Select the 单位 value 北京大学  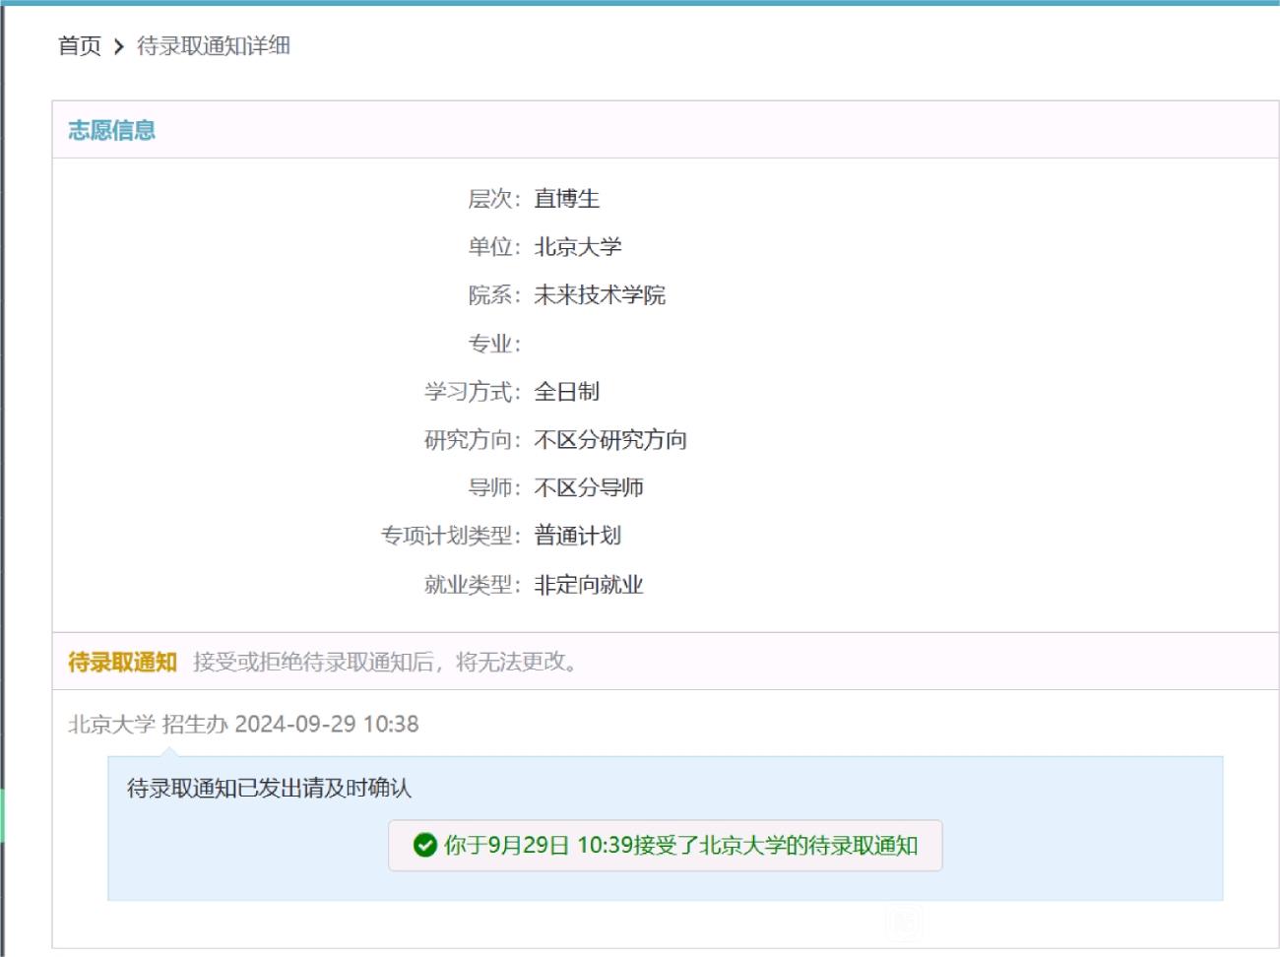pyautogui.click(x=577, y=247)
